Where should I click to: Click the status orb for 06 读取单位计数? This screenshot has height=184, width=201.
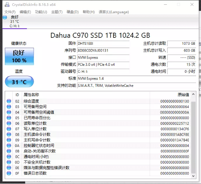(x=9, y=123)
